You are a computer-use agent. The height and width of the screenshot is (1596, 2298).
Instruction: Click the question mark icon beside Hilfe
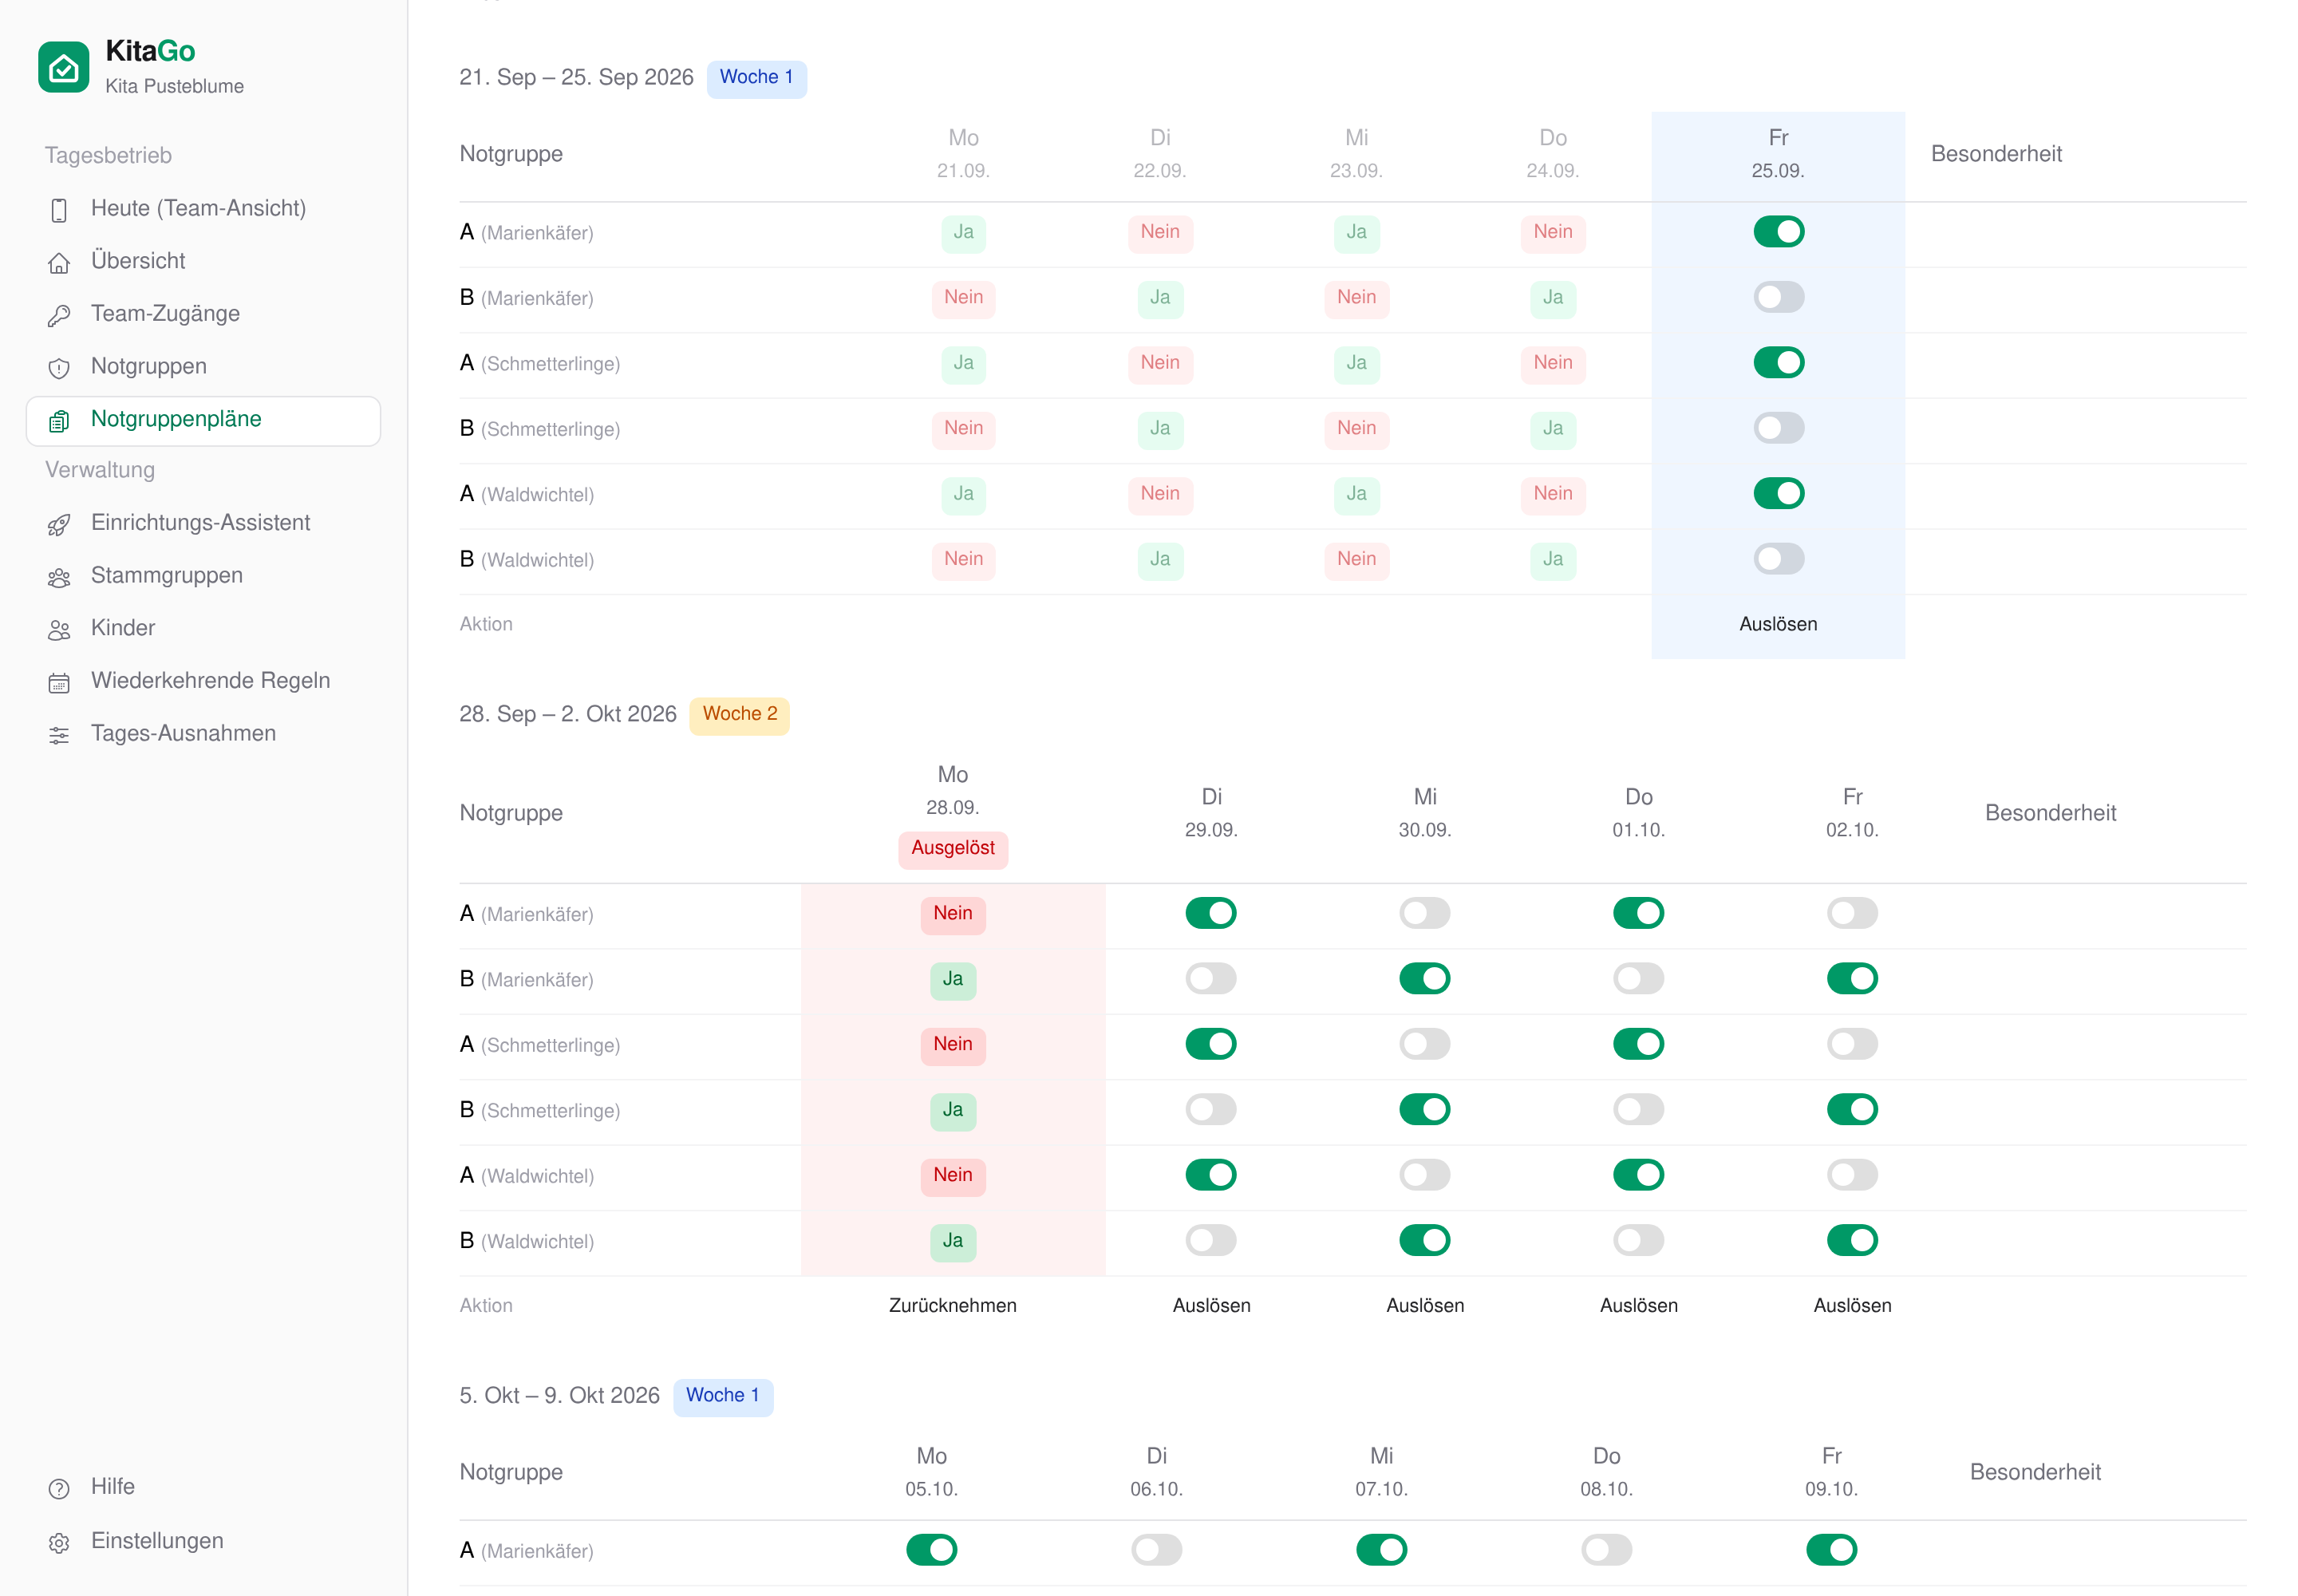59,1489
